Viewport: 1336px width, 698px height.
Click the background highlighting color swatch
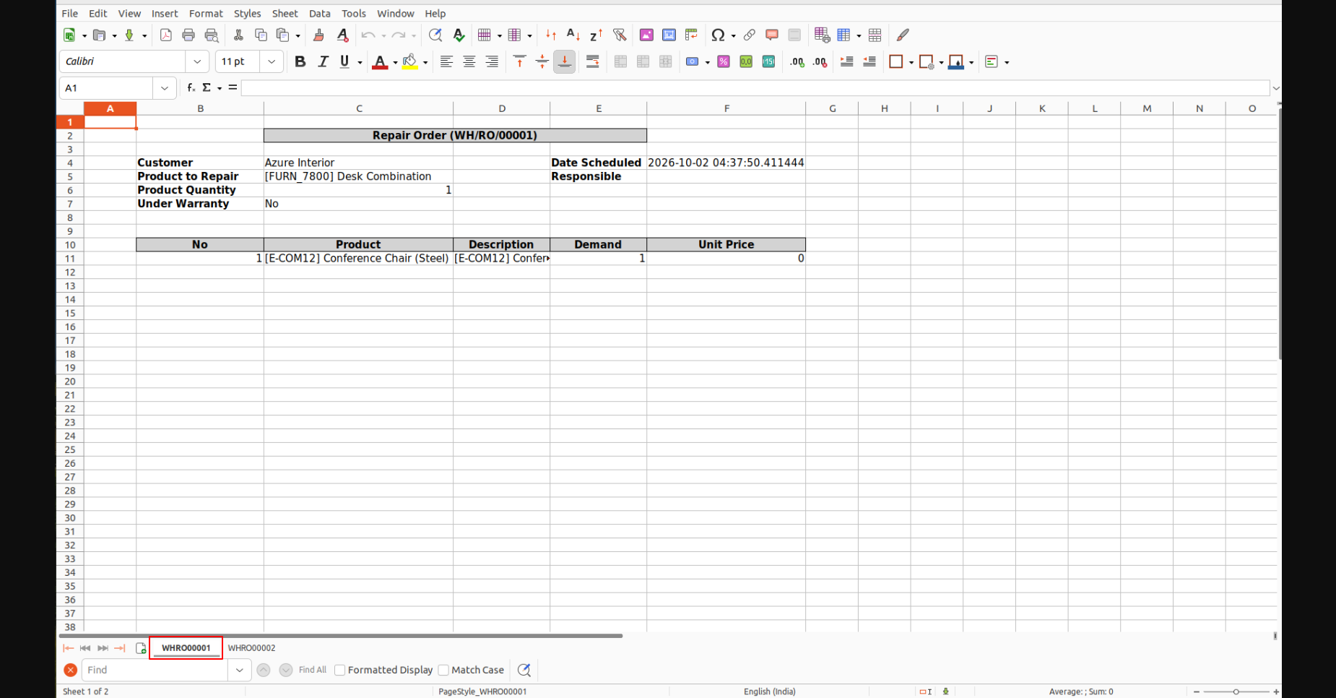tap(409, 61)
